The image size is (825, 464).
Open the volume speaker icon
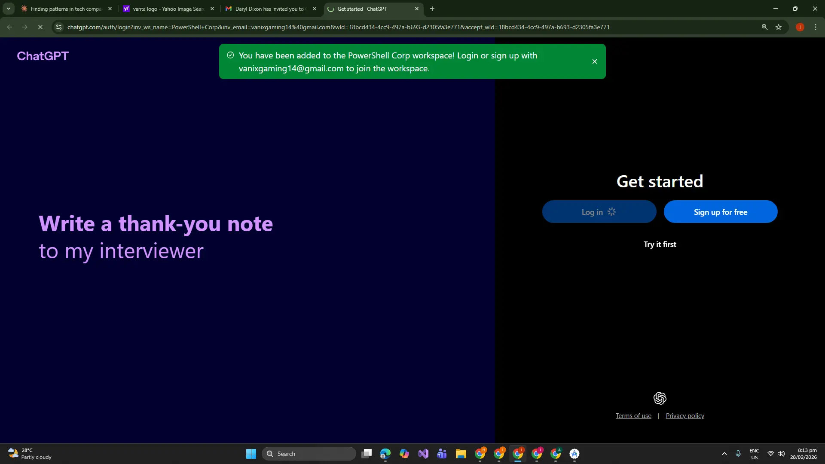point(781,454)
